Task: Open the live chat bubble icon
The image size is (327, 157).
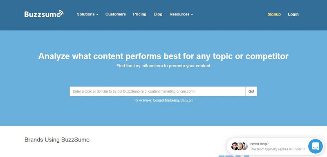Action: pos(315,146)
